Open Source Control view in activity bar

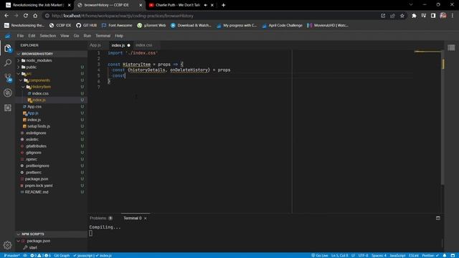coord(8,77)
